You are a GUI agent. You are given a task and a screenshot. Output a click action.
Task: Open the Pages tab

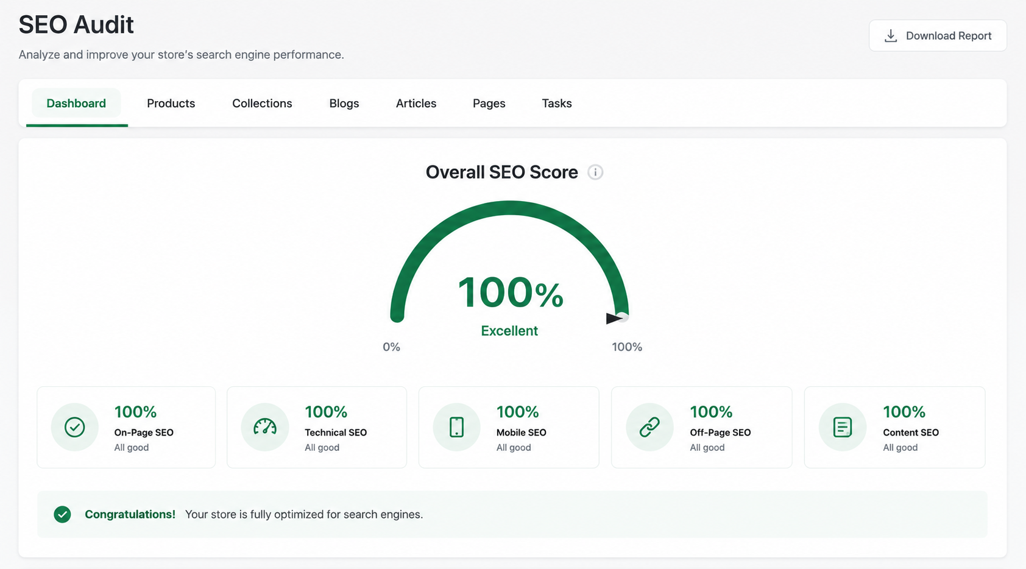tap(489, 104)
